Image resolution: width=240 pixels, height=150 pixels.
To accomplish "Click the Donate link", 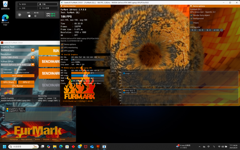I will click(62, 140).
